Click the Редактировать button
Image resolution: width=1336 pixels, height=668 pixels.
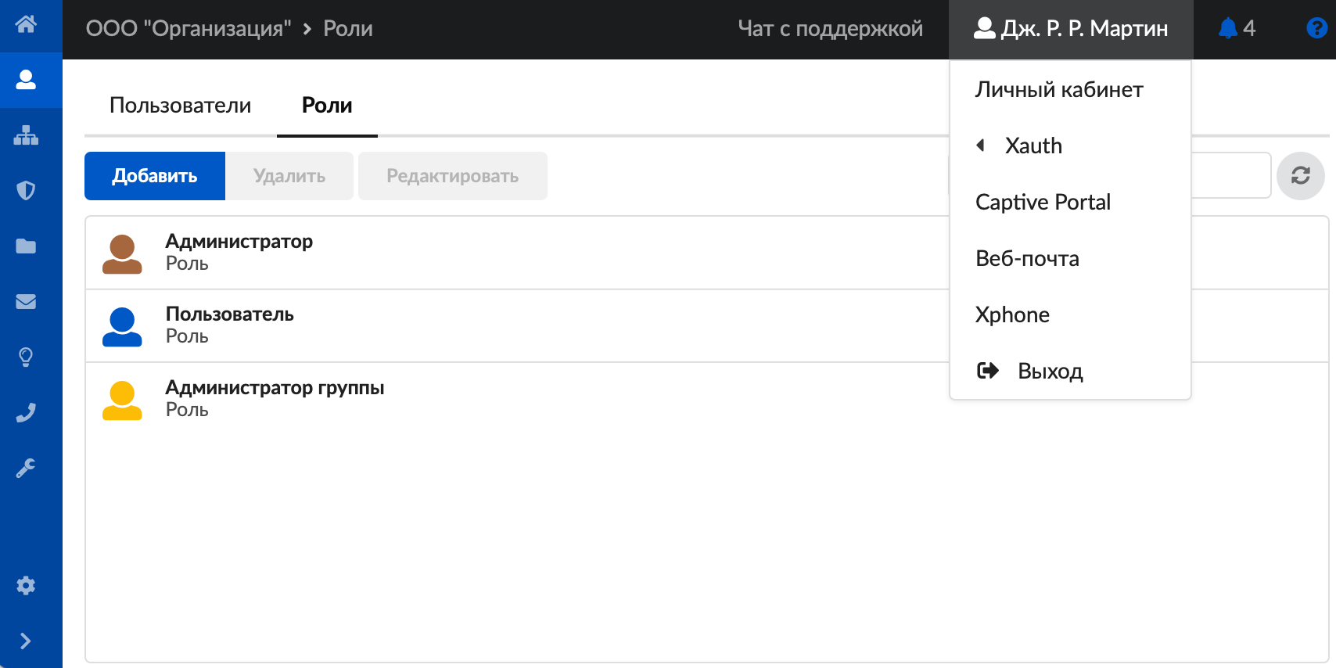[453, 176]
